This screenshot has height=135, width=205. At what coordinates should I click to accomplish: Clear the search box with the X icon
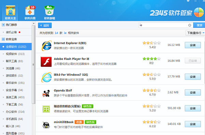[190, 25]
